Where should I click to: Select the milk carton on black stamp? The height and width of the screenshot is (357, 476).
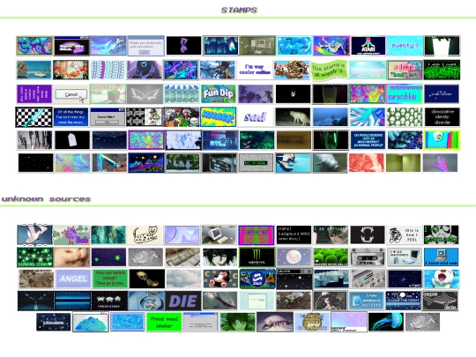tap(72, 140)
